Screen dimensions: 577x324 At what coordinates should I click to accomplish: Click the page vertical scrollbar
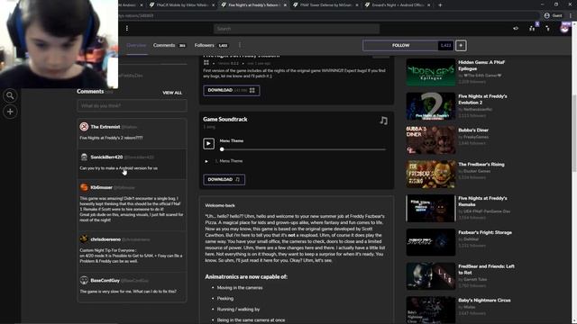pyautogui.click(x=574, y=134)
